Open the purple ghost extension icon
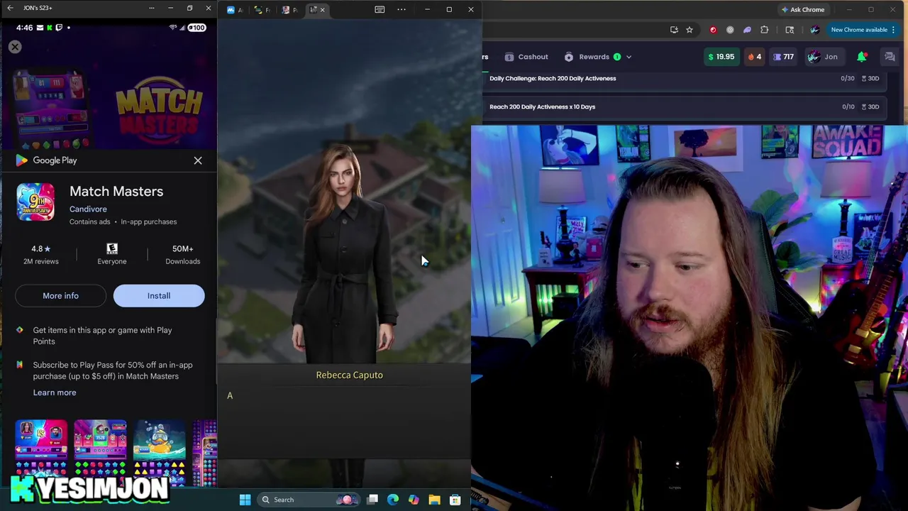 [x=747, y=30]
